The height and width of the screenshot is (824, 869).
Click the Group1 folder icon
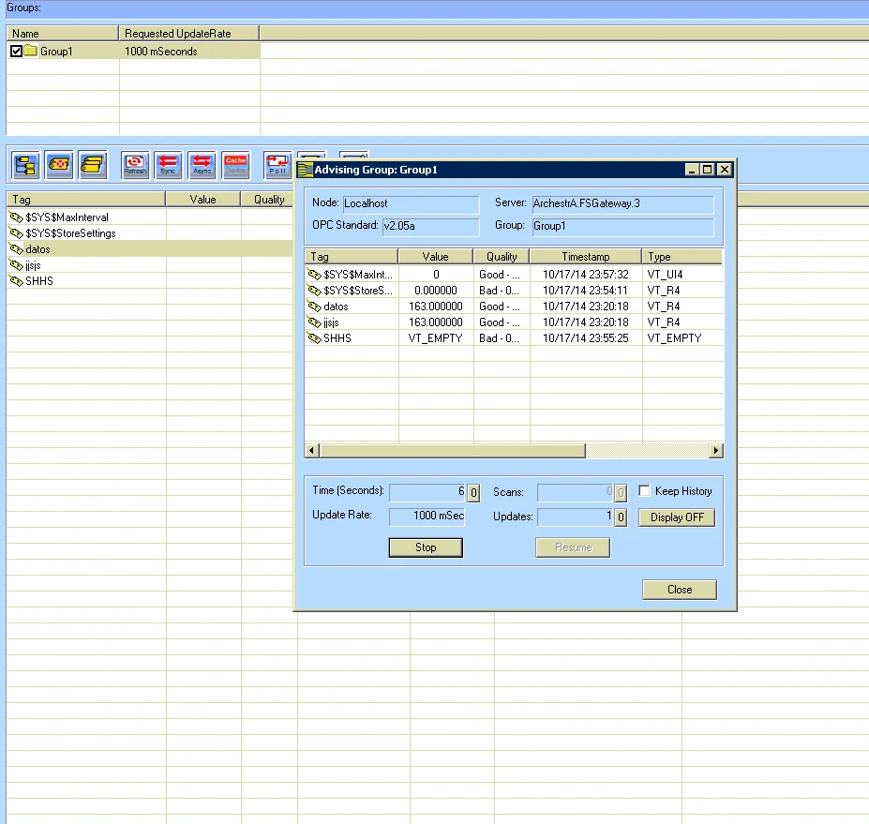pyautogui.click(x=31, y=51)
